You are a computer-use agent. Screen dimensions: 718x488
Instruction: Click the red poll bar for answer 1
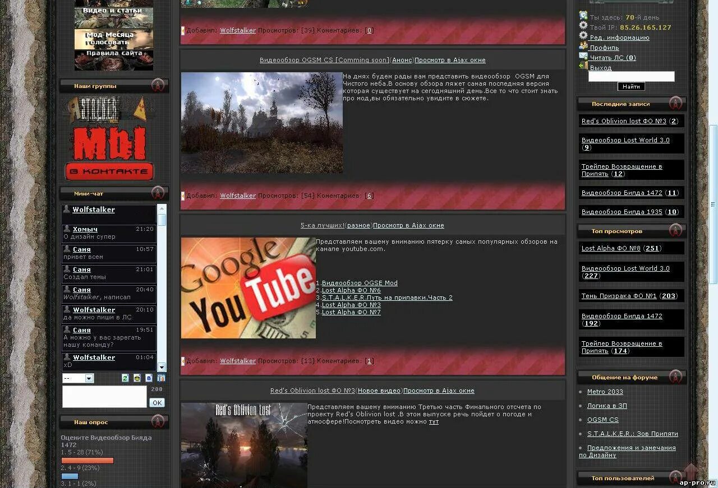coord(88,461)
